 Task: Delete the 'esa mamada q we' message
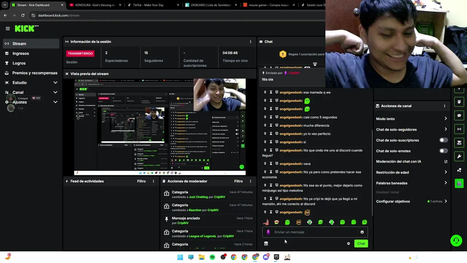(265, 92)
